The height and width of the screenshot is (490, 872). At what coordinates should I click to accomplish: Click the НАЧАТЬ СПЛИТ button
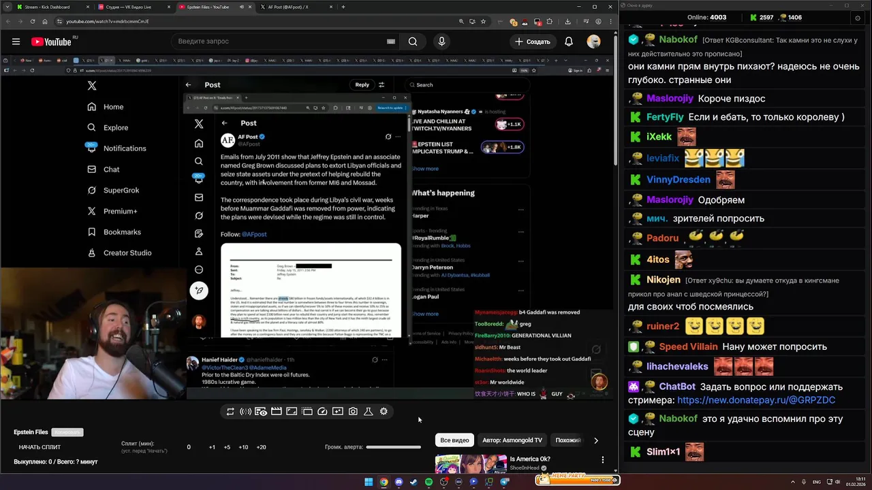click(40, 447)
